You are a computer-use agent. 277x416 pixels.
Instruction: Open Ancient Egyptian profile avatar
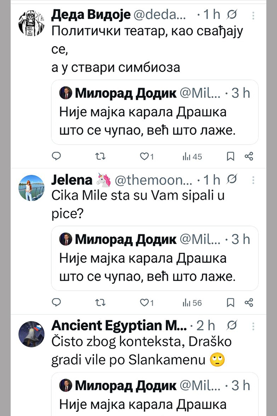coord(31,333)
